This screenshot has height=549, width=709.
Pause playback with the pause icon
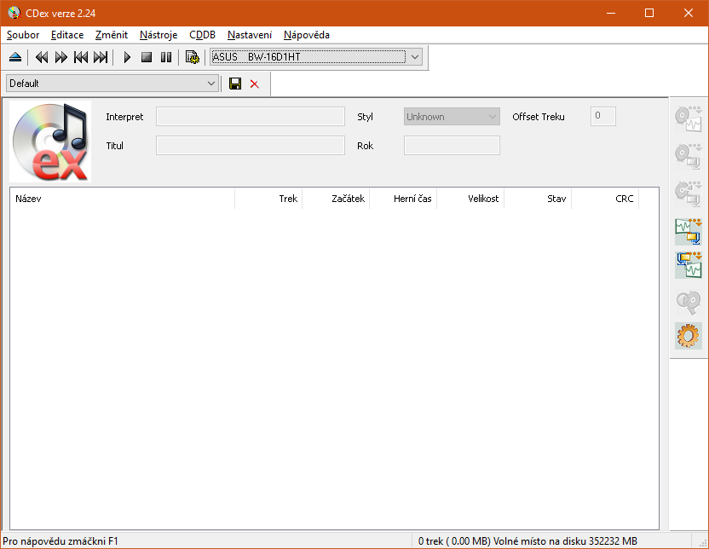point(166,57)
